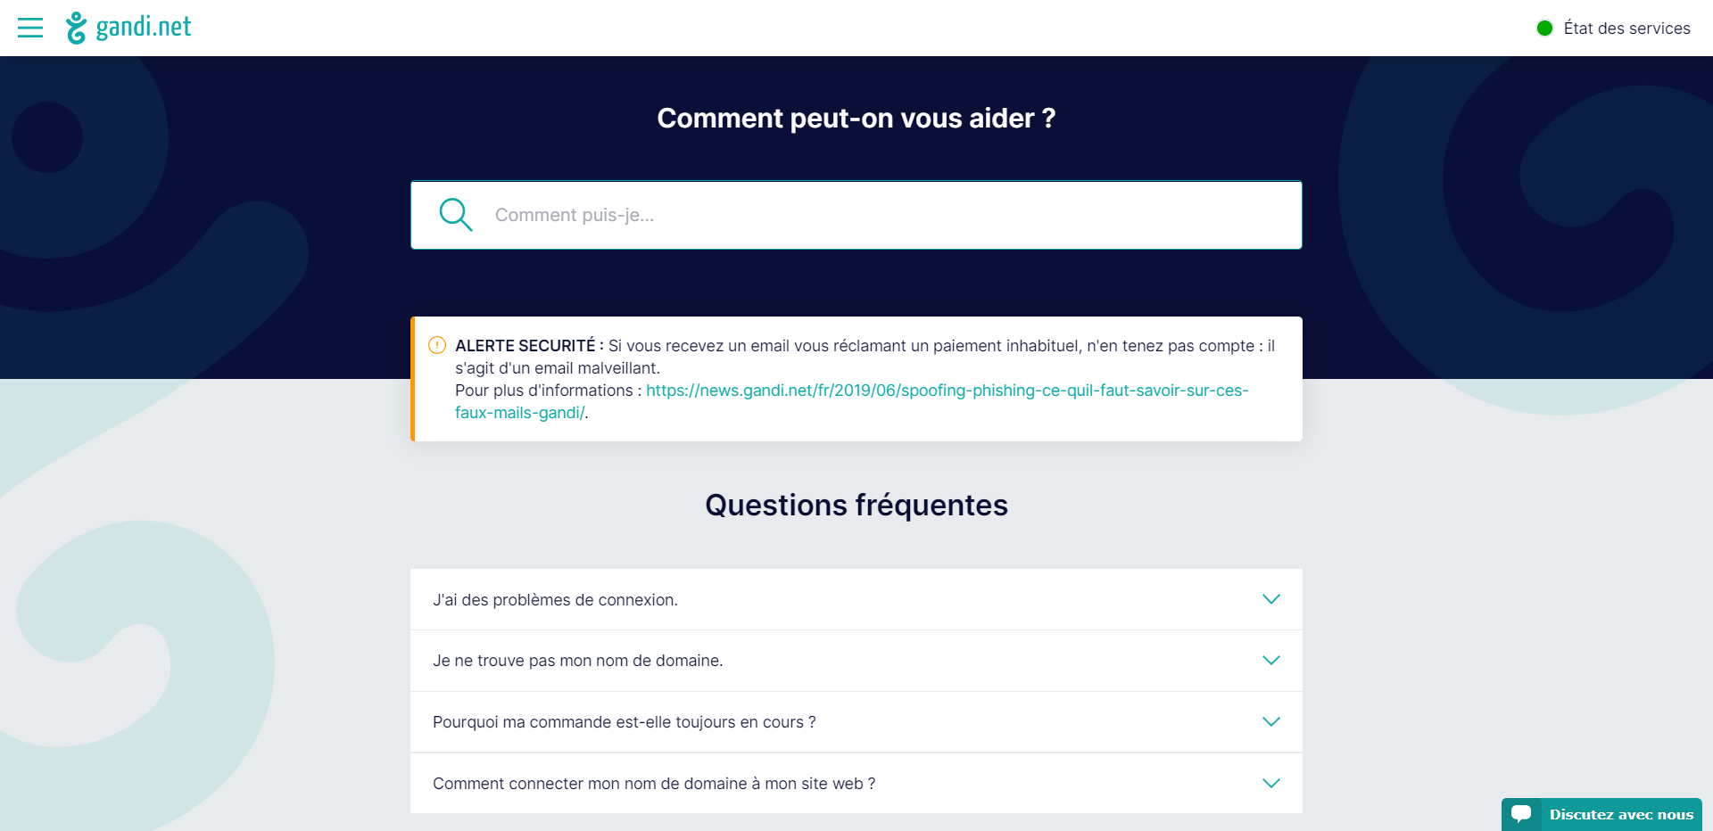Expand chevron for the order still pending question
Image resolution: width=1713 pixels, height=831 pixels.
point(1270,722)
